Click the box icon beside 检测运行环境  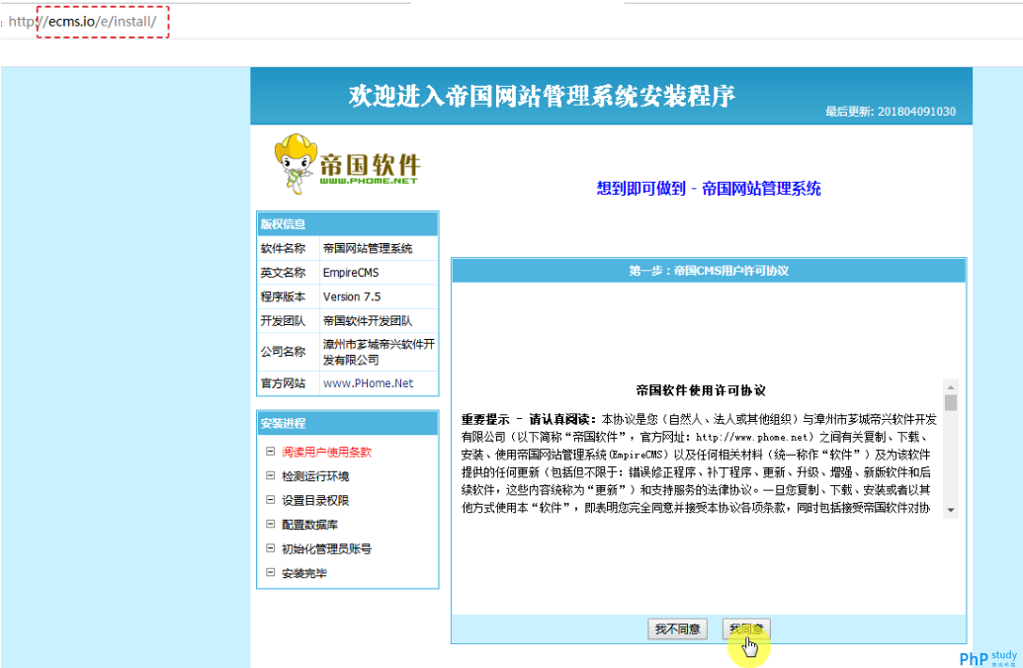[x=270, y=475]
